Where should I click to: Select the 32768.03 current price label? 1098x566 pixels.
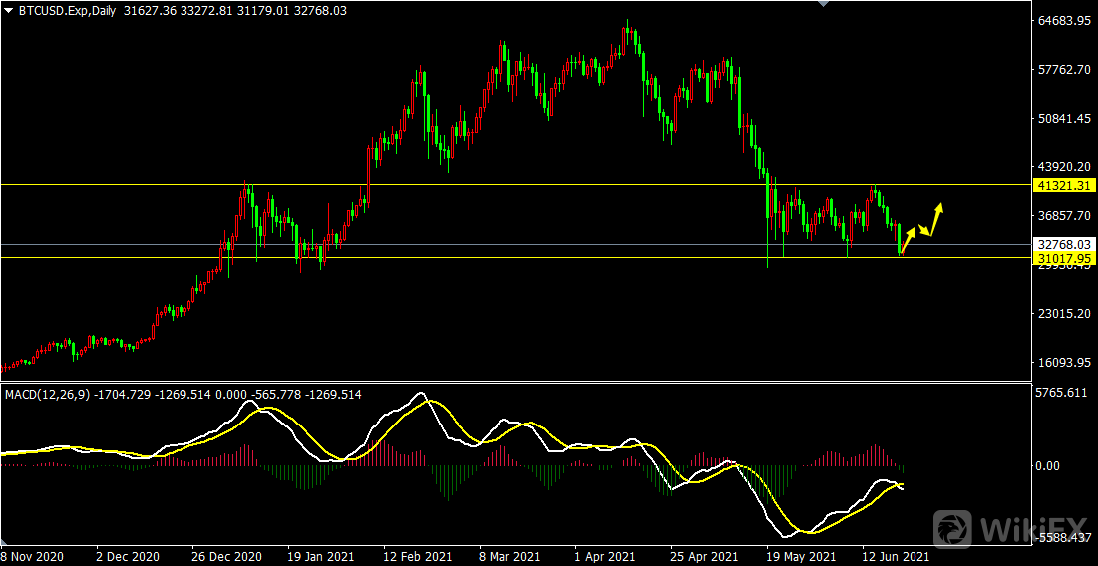pyautogui.click(x=1066, y=244)
